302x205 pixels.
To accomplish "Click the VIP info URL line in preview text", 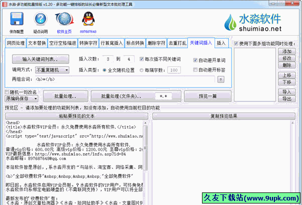I will point(66,154).
